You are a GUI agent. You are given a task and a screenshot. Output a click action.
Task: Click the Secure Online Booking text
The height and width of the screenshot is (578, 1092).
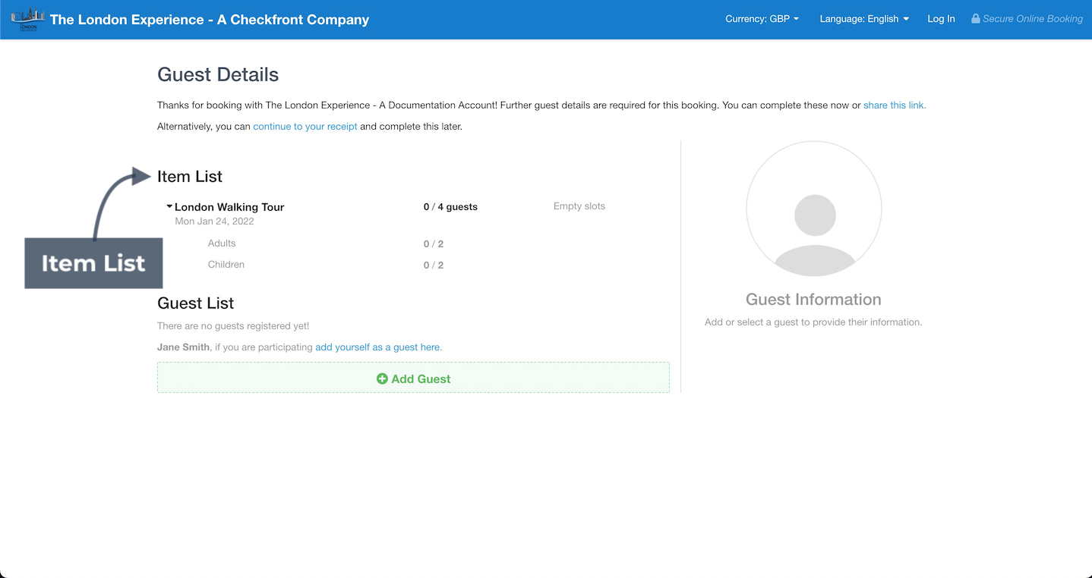1033,19
